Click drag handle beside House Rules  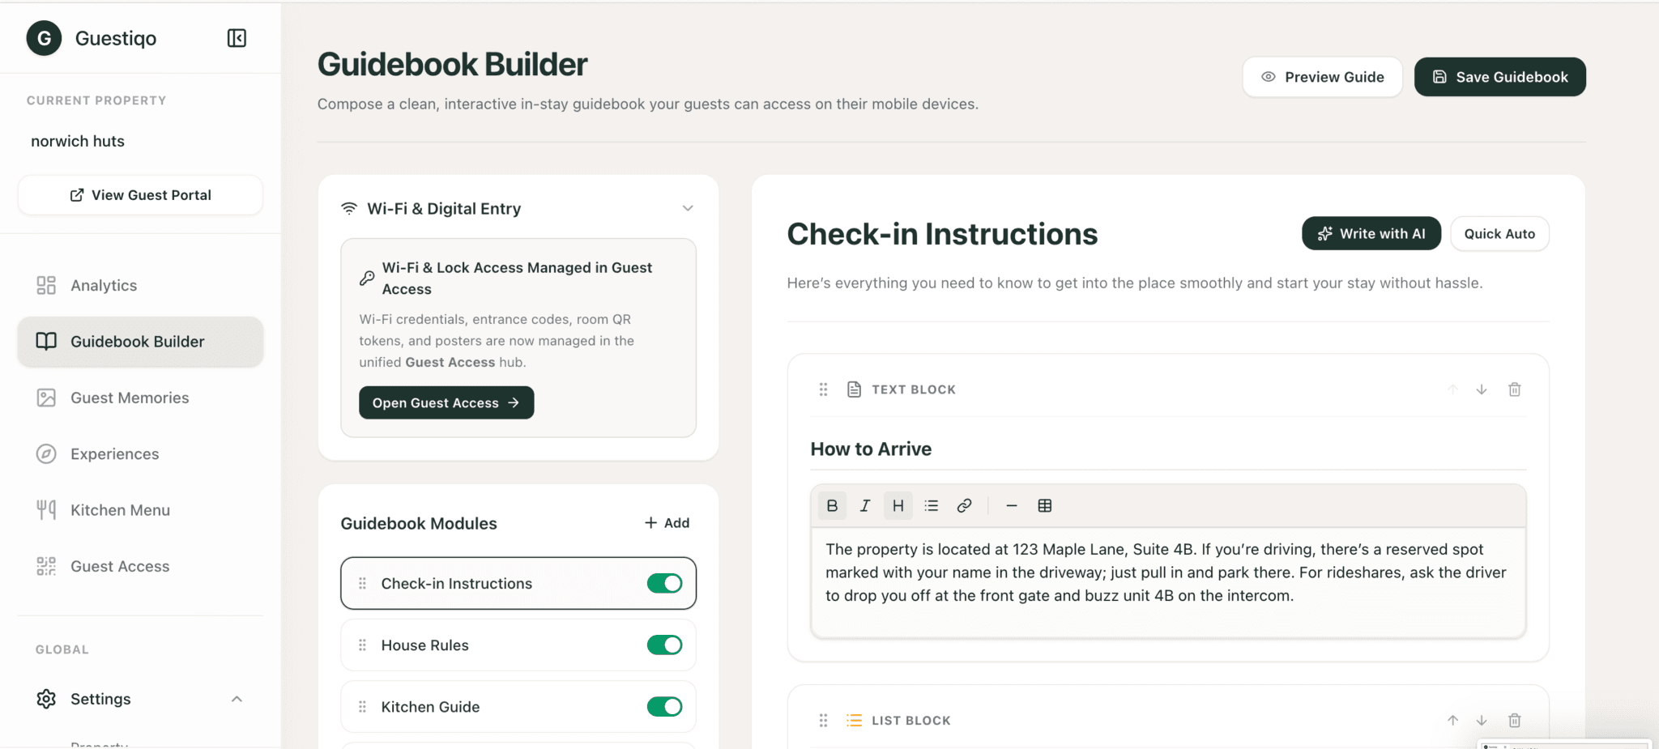point(362,645)
